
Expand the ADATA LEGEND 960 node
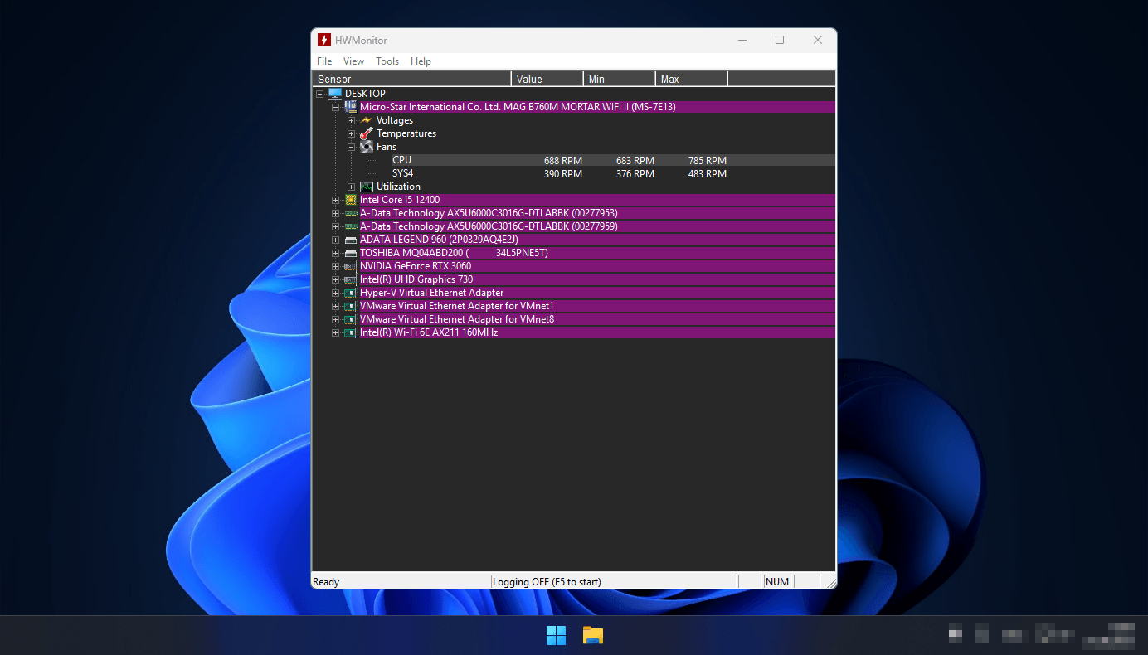click(x=335, y=240)
